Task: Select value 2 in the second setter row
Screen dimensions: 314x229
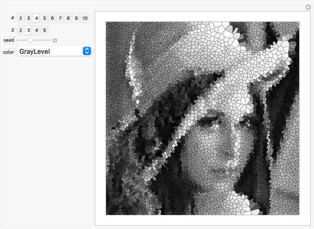Action: (x=21, y=30)
